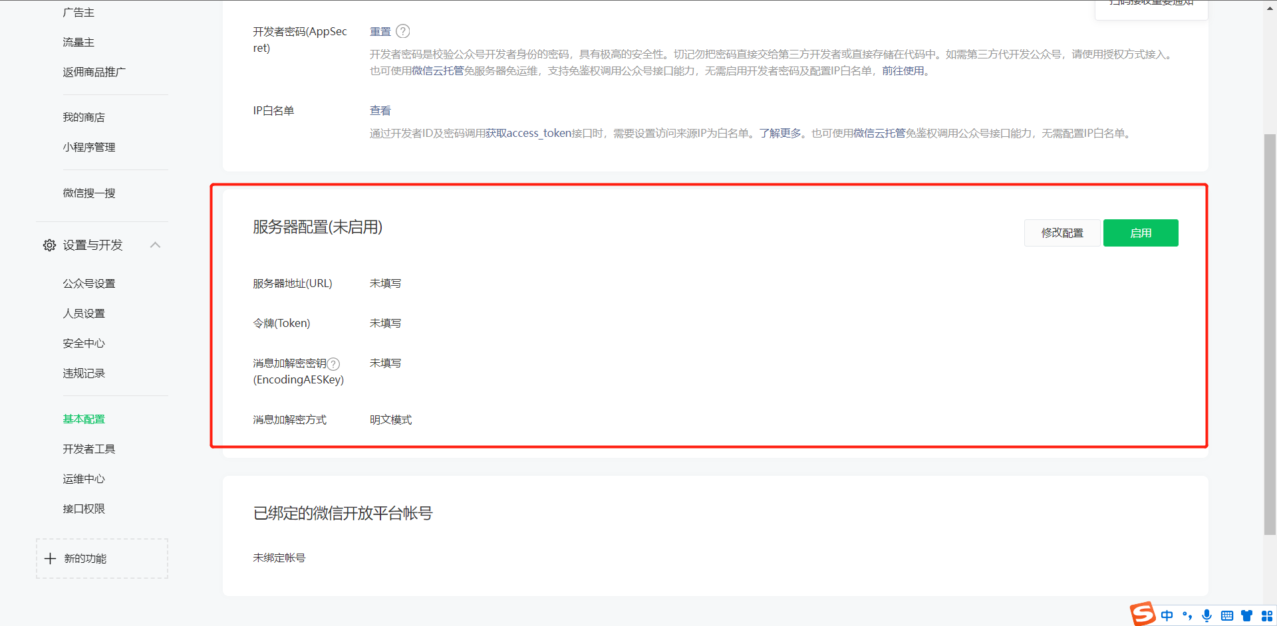Toggle Chinese/English mode 中 in IME bar
Screen dimensions: 1277x626
1167,615
